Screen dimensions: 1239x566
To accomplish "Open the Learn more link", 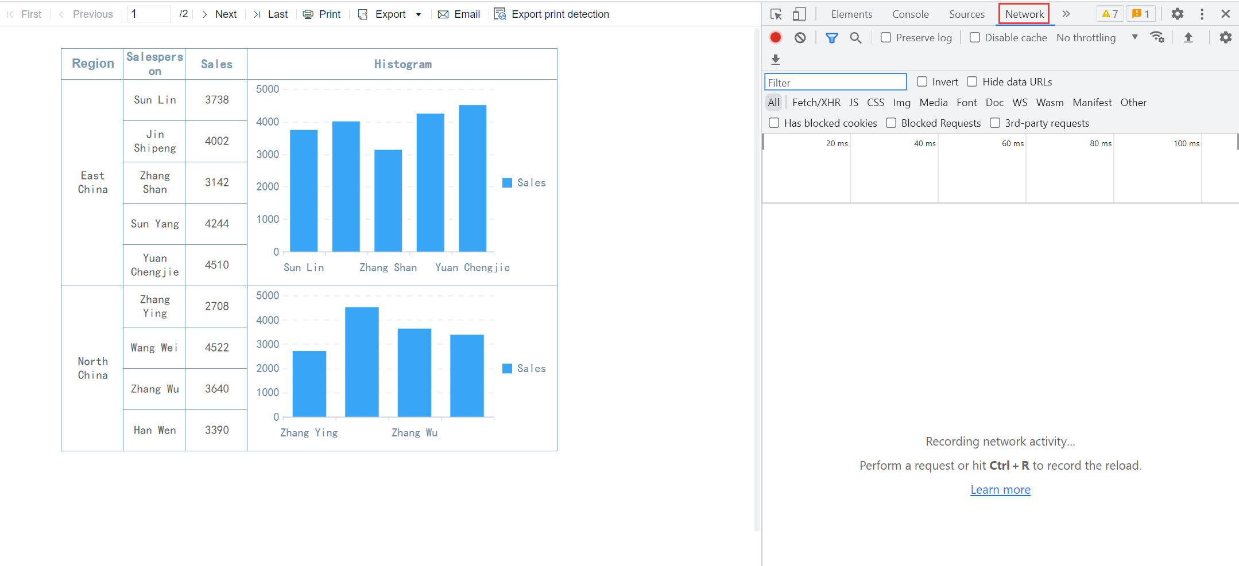I will click(x=1000, y=489).
